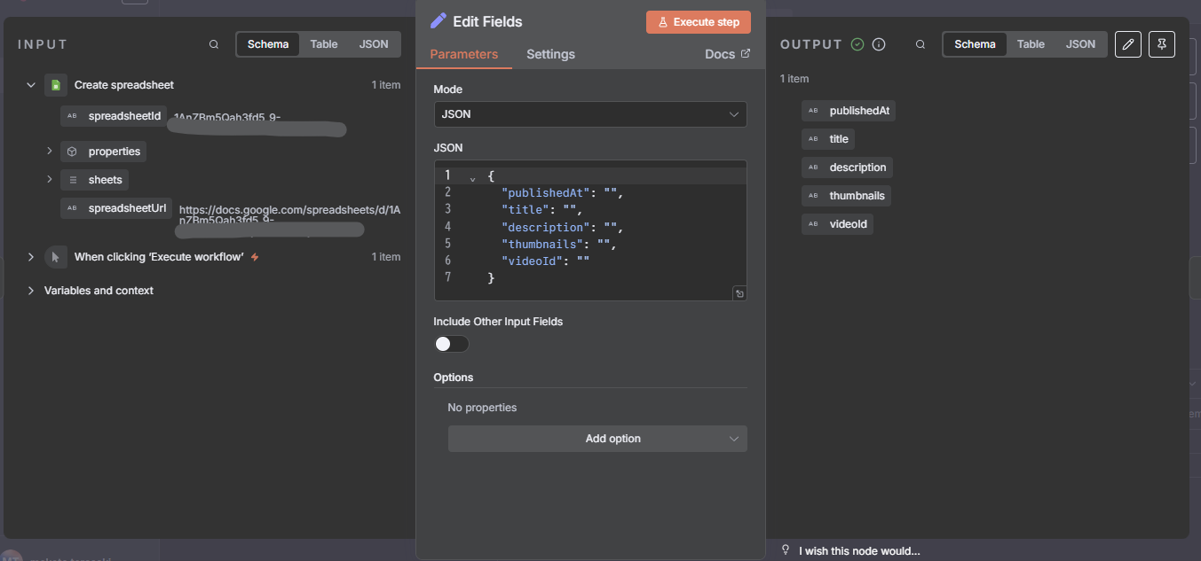Viewport: 1201px width, 561px height.
Task: Collapse the Create spreadsheet input node
Action: [31, 85]
